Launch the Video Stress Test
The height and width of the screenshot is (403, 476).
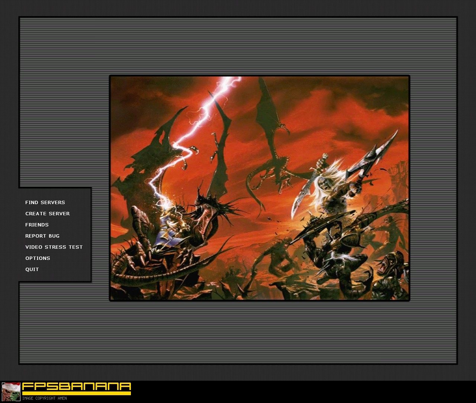(54, 247)
